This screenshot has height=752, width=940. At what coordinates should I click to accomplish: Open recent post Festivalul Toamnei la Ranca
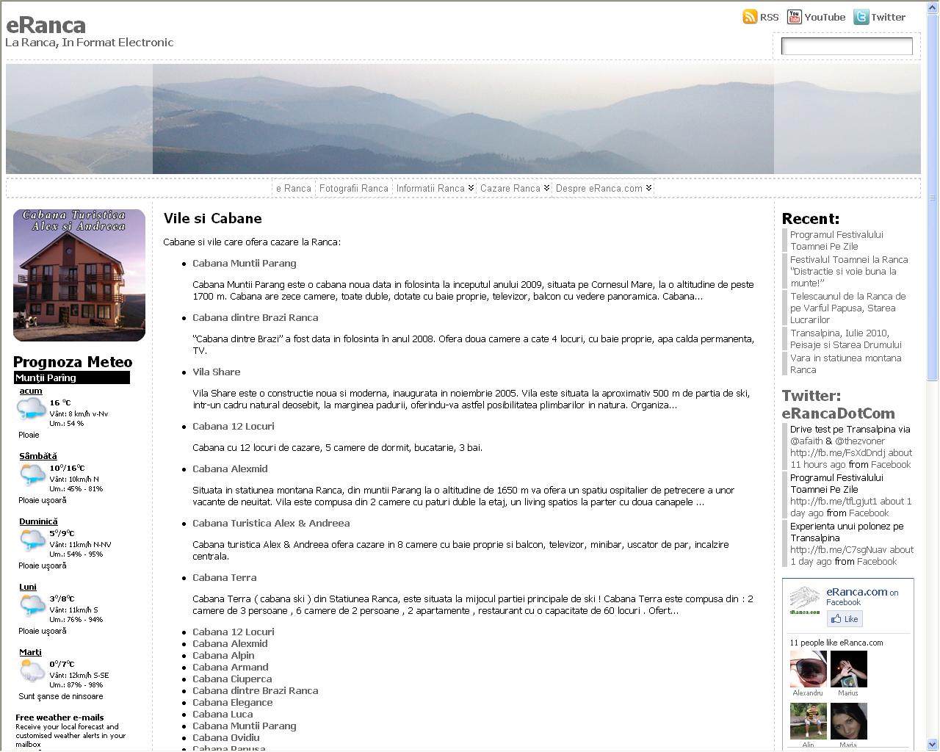(849, 271)
